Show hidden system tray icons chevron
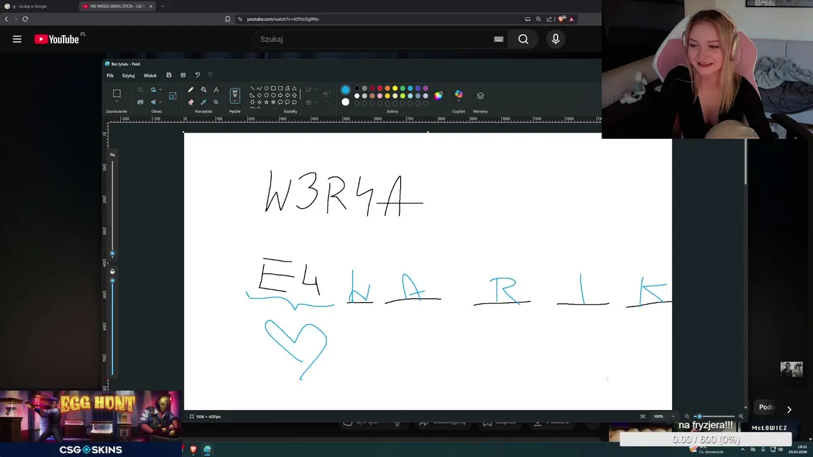Screen dimensions: 813x457 (x=742, y=449)
